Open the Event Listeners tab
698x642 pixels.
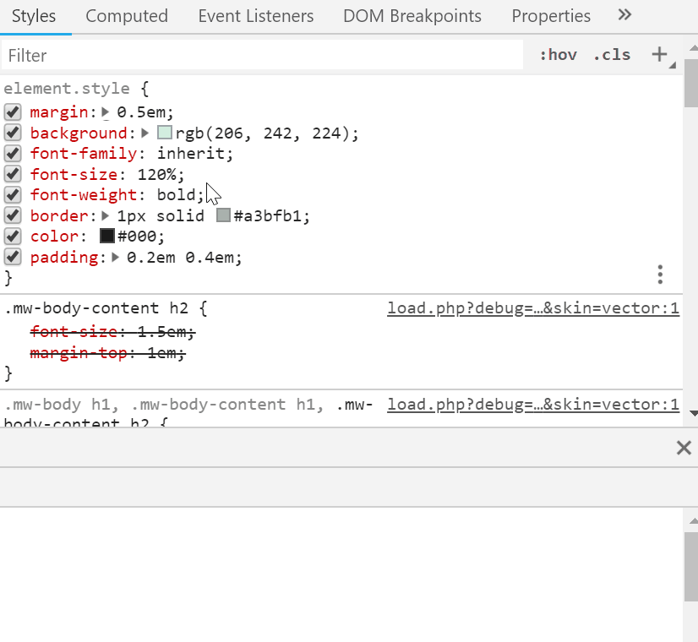tap(255, 16)
